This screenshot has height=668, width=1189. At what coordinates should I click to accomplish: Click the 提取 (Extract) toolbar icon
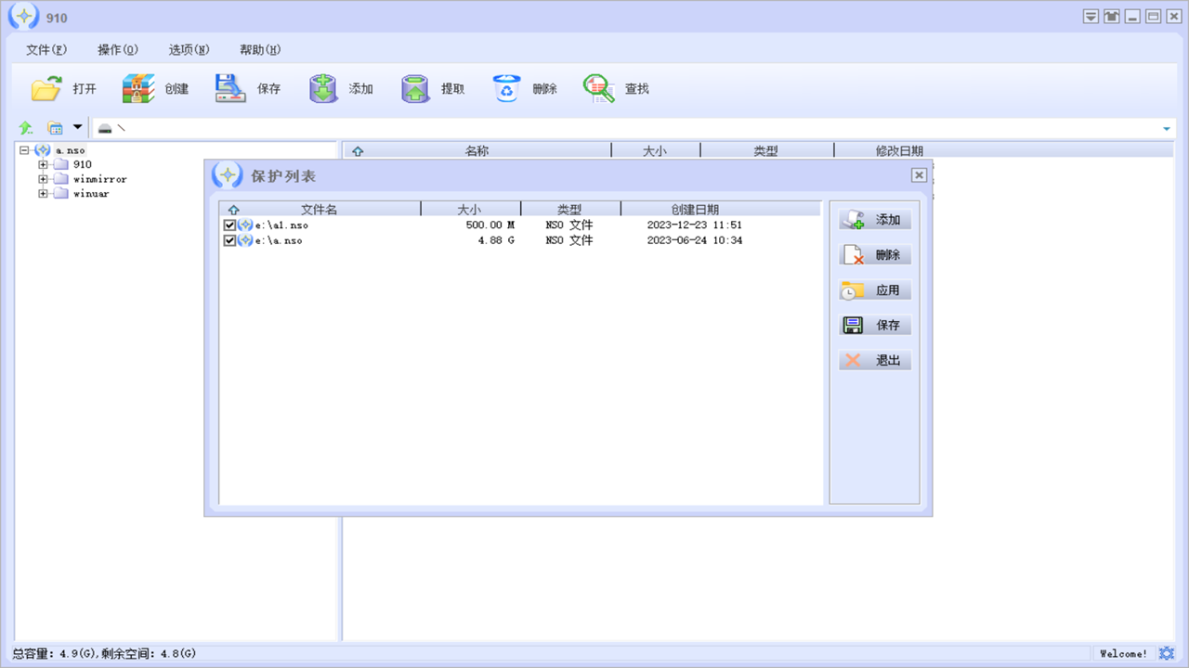[x=414, y=87]
